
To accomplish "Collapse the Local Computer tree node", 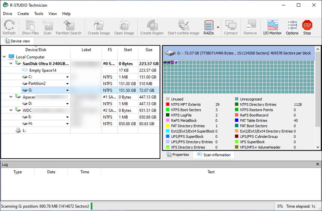I will tap(4, 56).
